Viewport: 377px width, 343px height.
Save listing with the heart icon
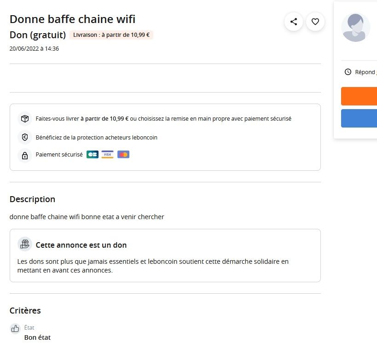pyautogui.click(x=315, y=22)
